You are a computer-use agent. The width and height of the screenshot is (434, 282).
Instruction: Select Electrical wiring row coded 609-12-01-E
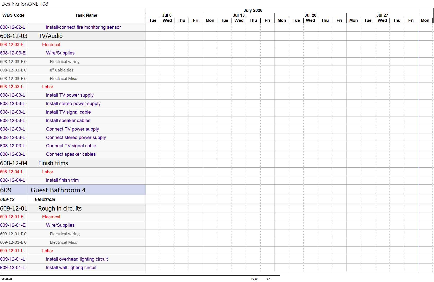(x=65, y=234)
